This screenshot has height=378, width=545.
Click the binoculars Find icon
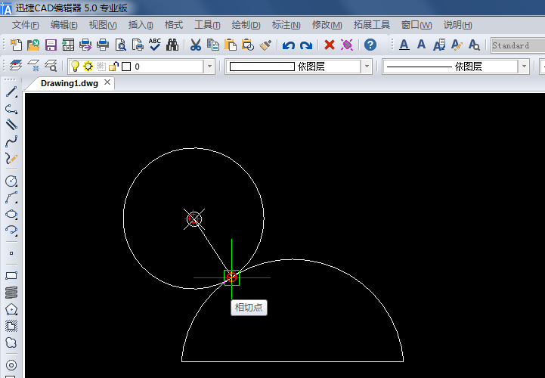(172, 45)
